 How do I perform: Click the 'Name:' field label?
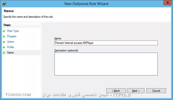click(x=58, y=38)
